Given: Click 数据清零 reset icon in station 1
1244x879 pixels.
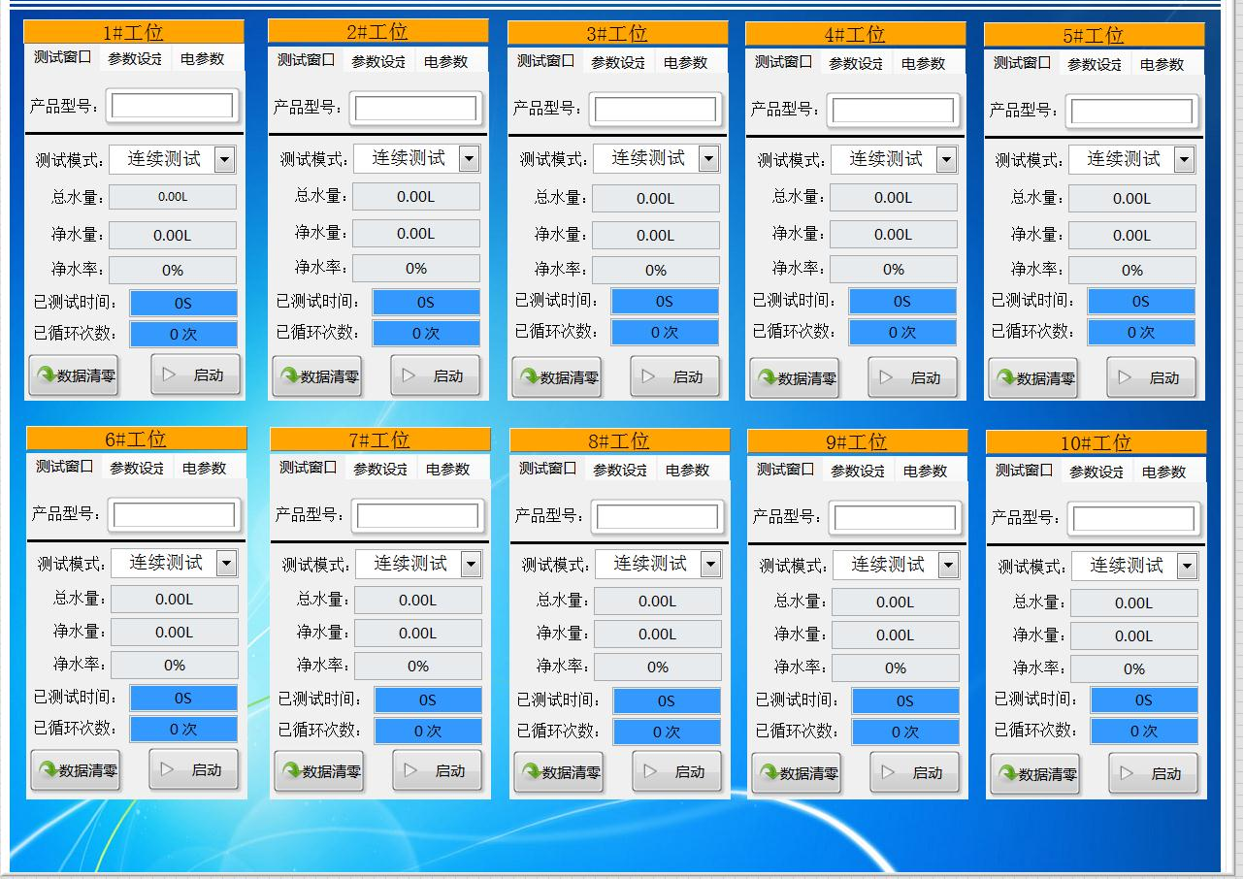Looking at the screenshot, I should point(46,375).
